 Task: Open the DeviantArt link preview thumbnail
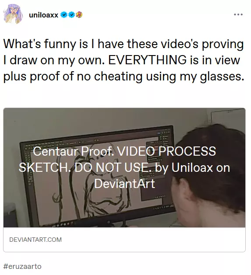tap(124, 167)
